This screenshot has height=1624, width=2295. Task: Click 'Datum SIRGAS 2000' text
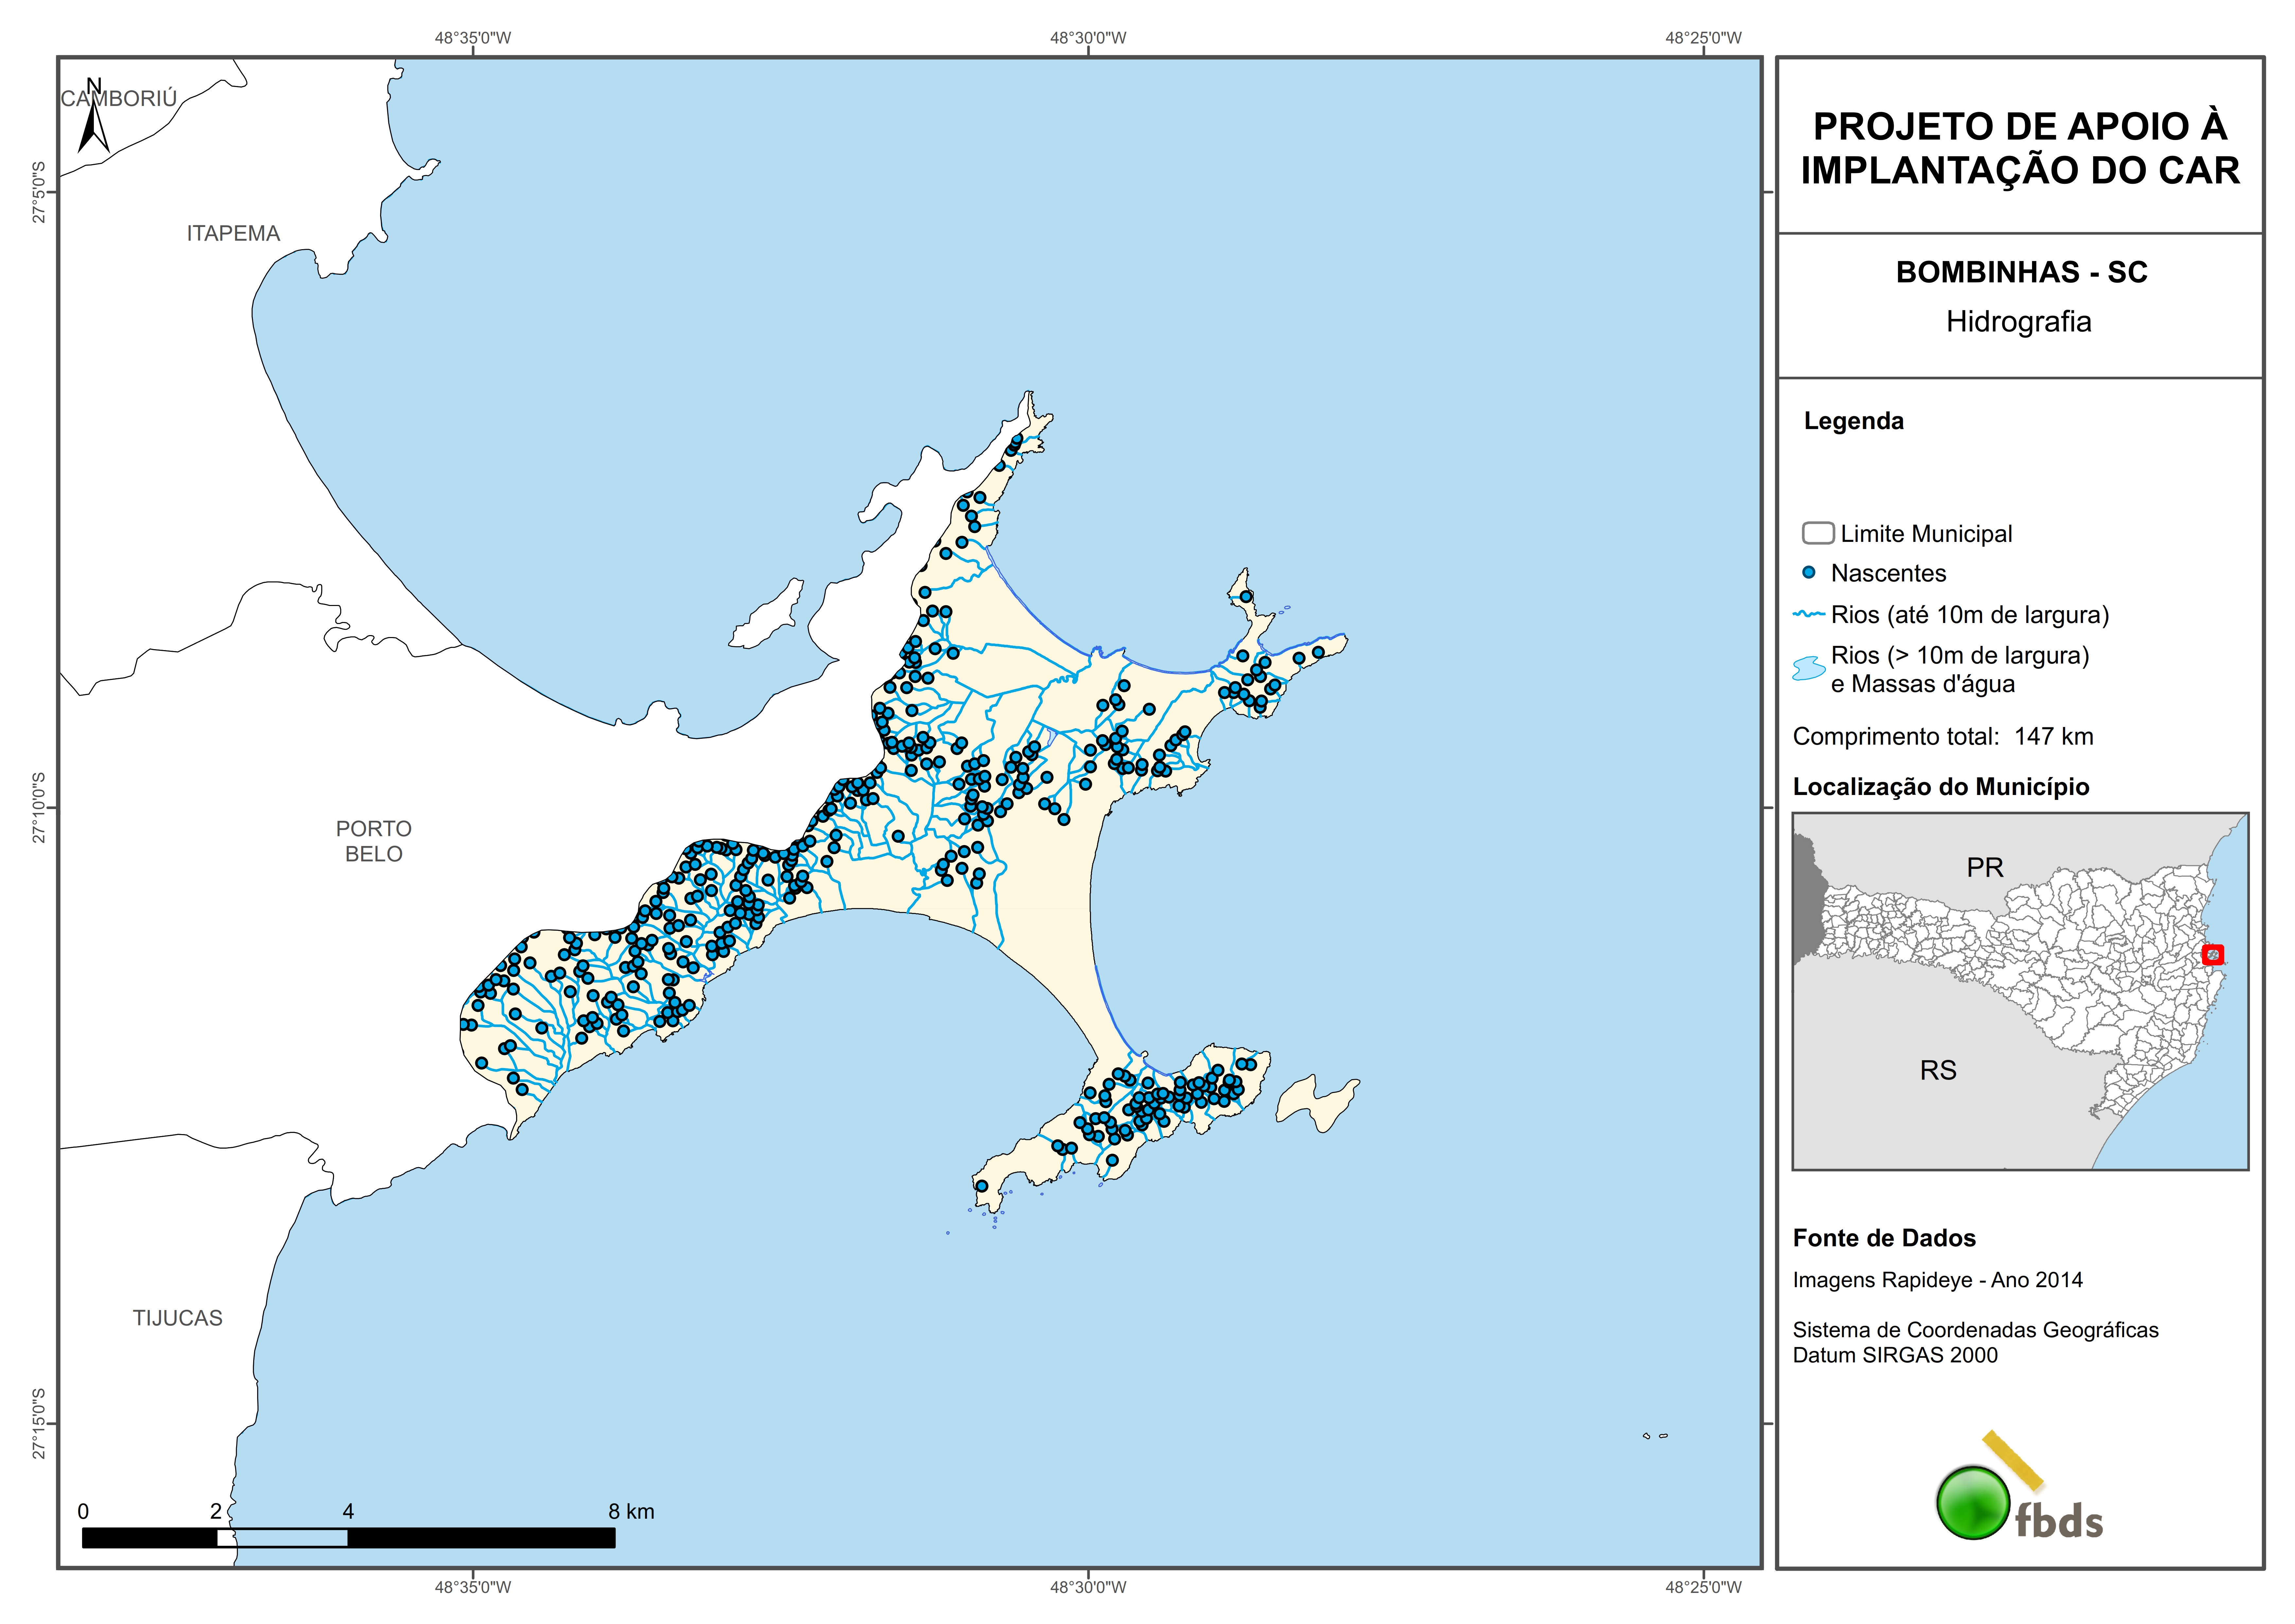click(x=1895, y=1356)
